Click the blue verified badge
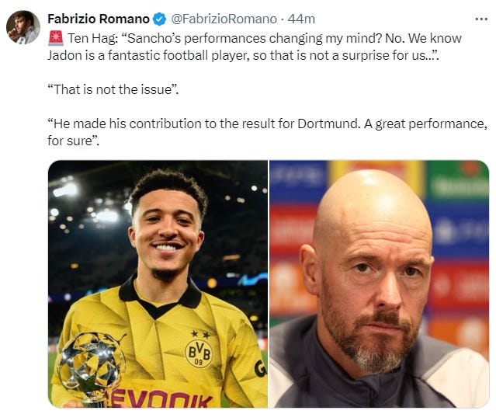This screenshot has width=496, height=414. pyautogui.click(x=159, y=19)
